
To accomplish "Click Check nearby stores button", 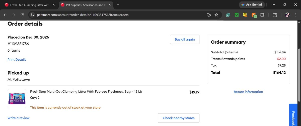I will (179, 118).
